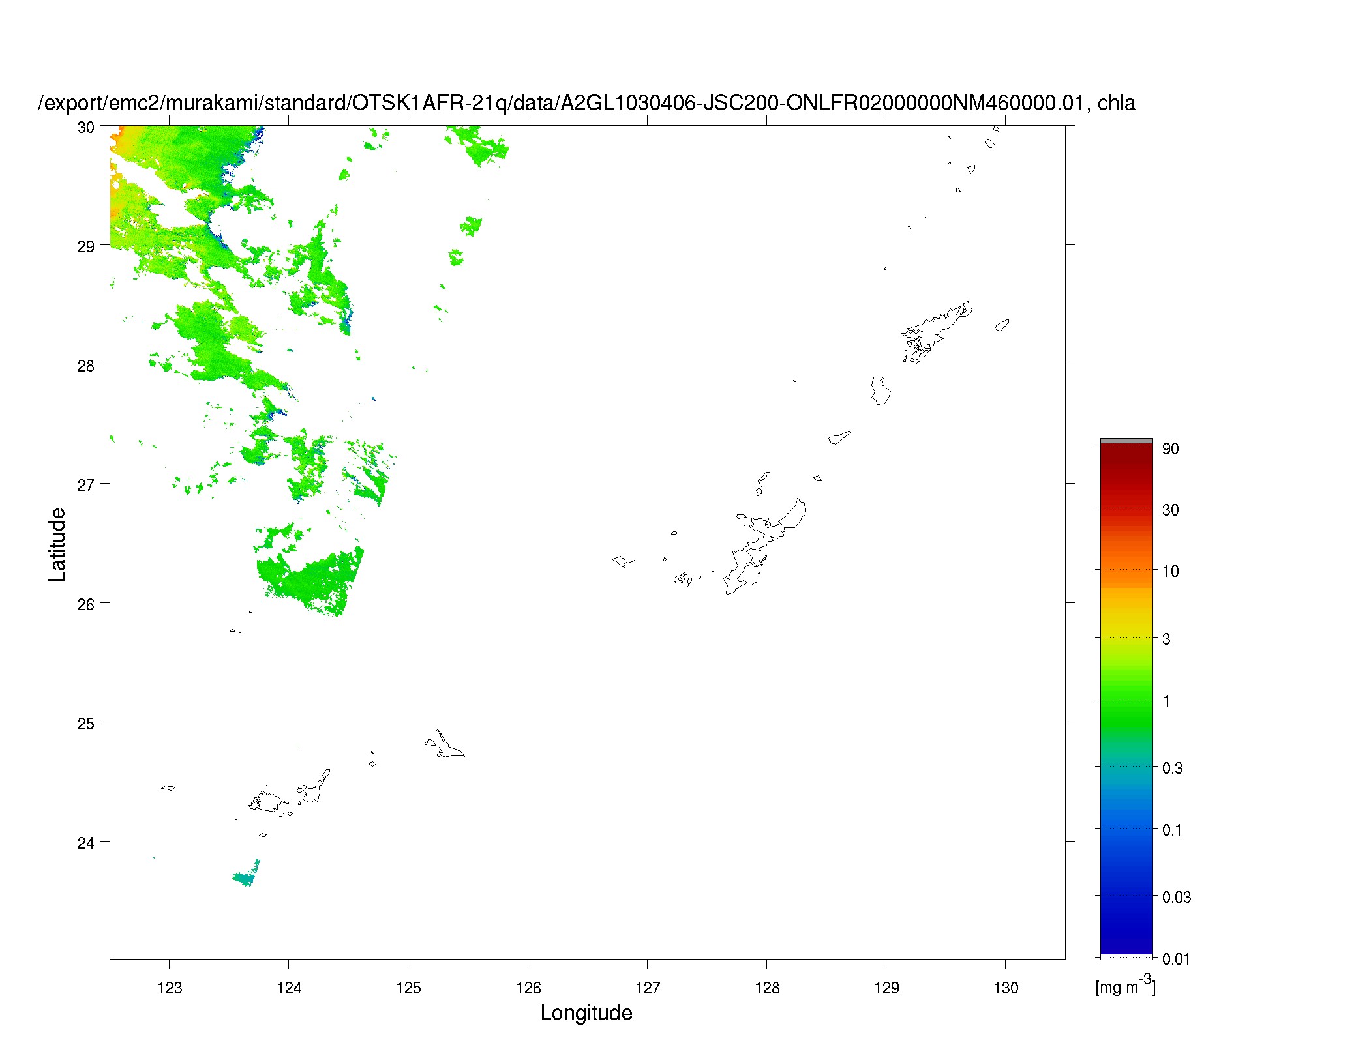Click the Ishigaki island outline near 124.2E
Viewport: 1369px width, 1043px height.
point(315,787)
